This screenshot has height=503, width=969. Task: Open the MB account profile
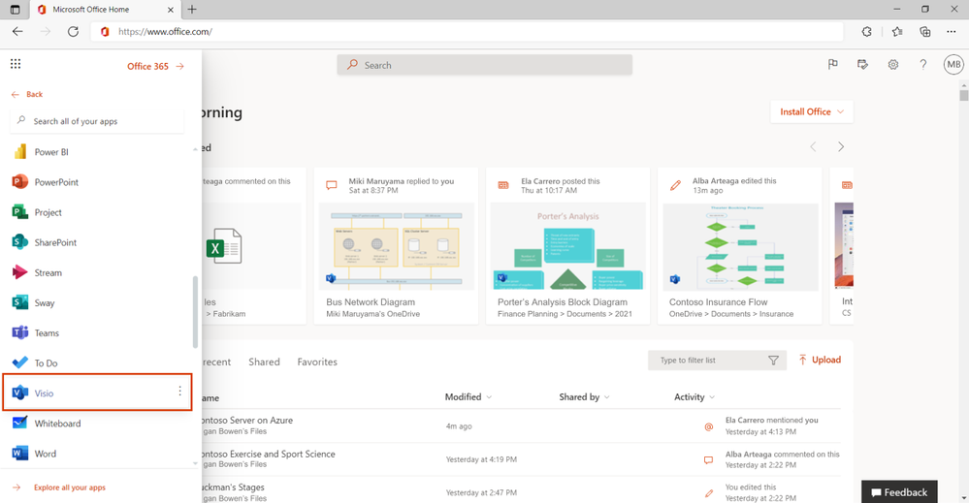click(953, 64)
